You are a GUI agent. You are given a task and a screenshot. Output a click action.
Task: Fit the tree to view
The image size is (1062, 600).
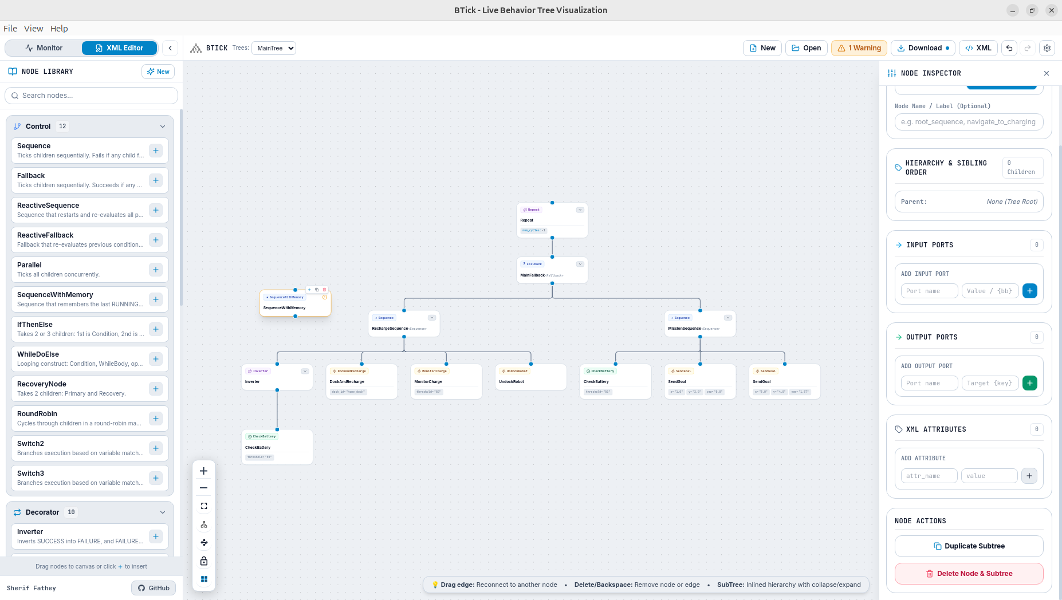pos(204,506)
